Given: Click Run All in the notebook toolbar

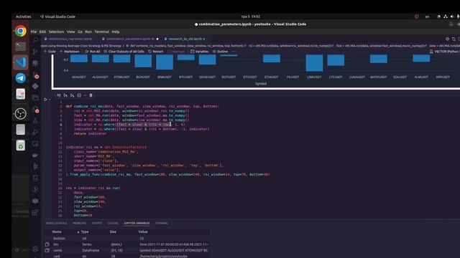Looking at the screenshot, I should click(x=93, y=52).
